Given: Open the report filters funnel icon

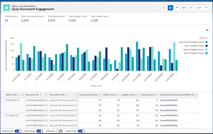Looking at the screenshot, I should coord(177,8).
